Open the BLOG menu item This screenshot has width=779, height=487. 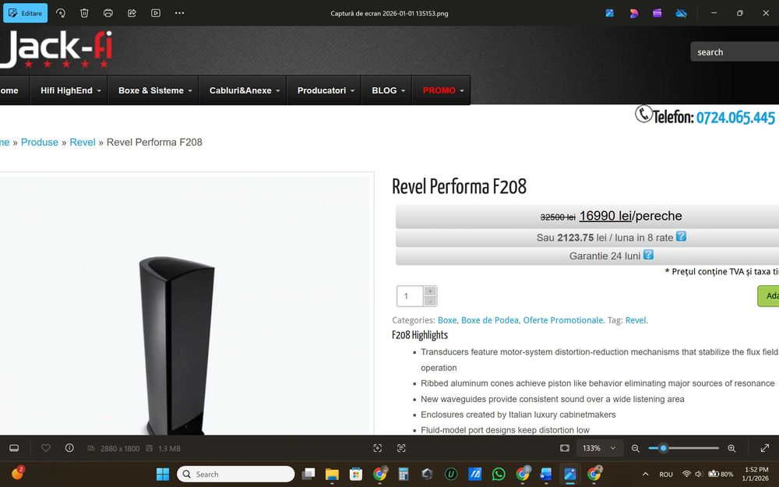coord(388,90)
